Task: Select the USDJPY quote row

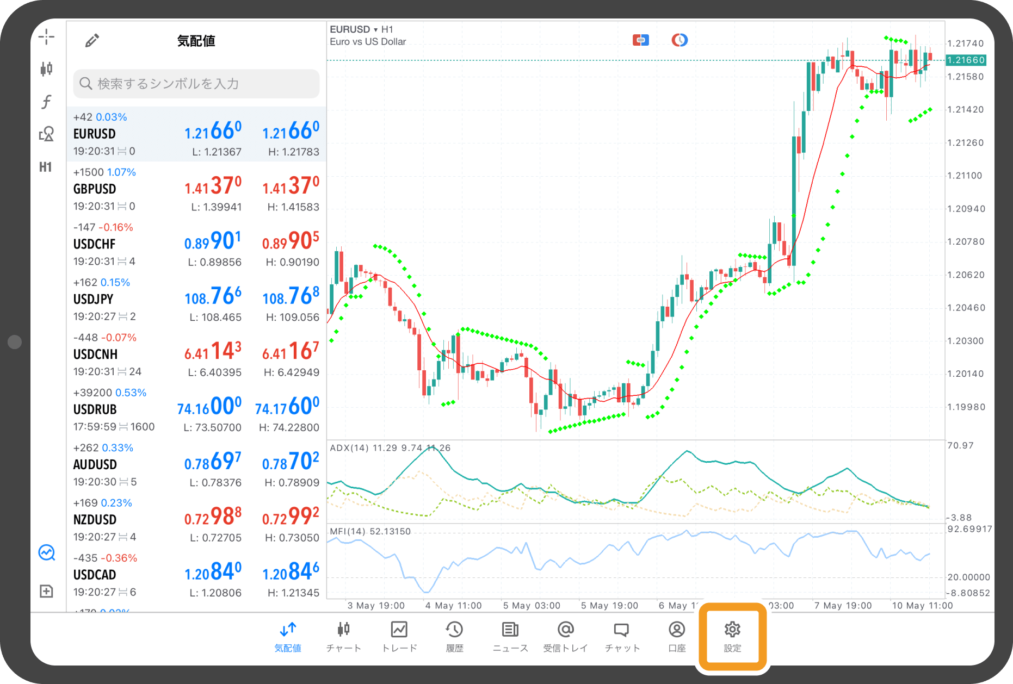Action: pyautogui.click(x=196, y=299)
